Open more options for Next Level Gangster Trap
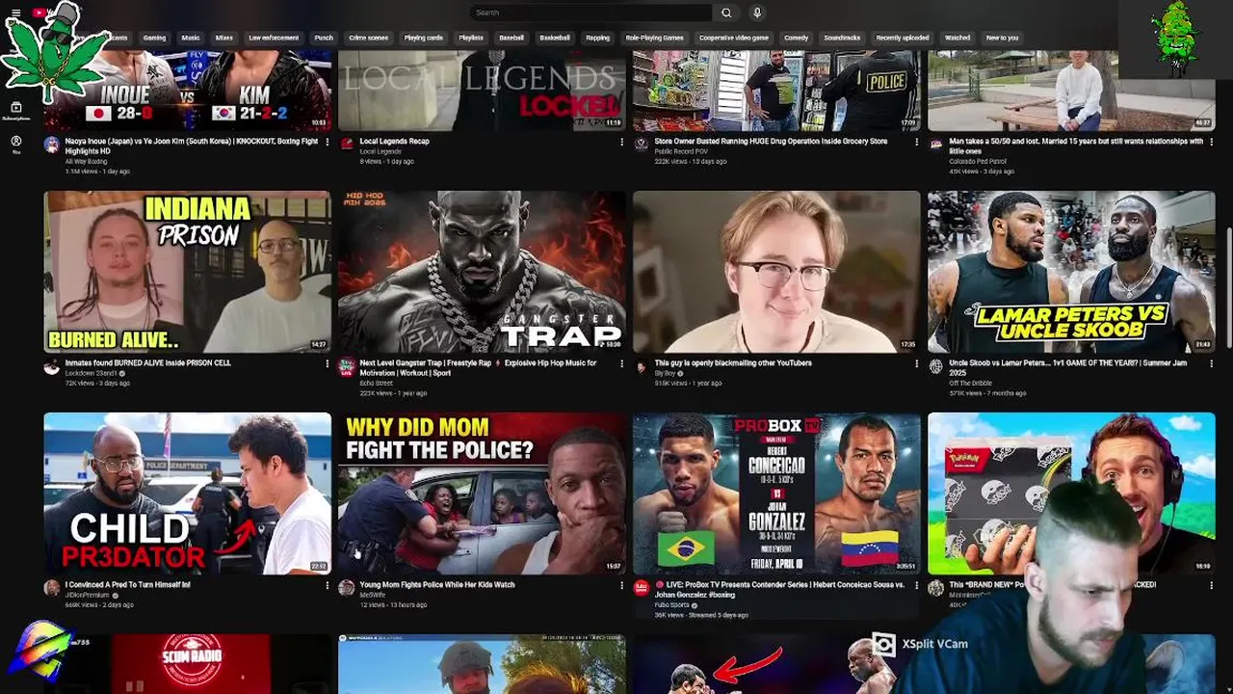Image resolution: width=1233 pixels, height=694 pixels. (x=621, y=363)
